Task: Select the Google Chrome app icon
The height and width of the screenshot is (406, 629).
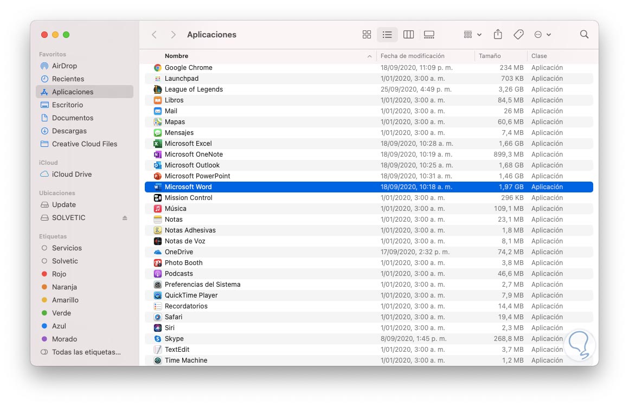Action: [158, 68]
